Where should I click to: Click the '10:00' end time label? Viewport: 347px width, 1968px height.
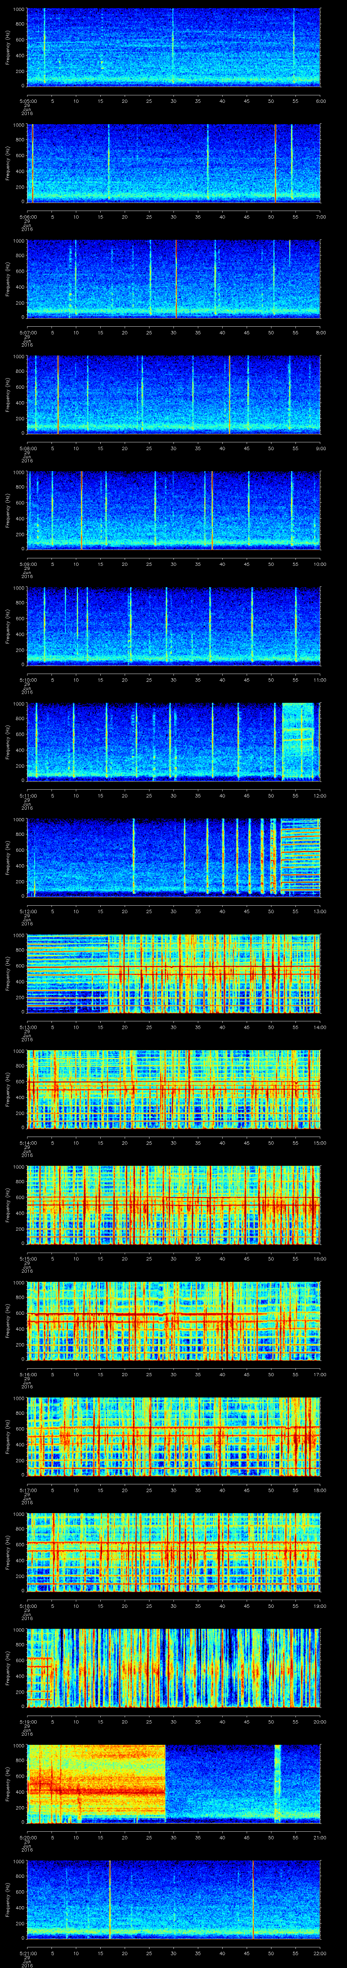coord(320,564)
